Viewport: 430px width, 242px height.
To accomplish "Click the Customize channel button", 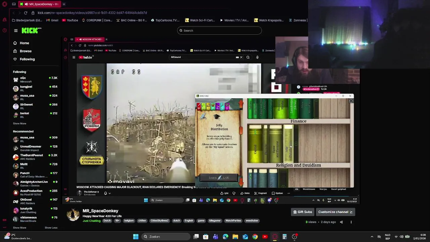I will 335,212.
